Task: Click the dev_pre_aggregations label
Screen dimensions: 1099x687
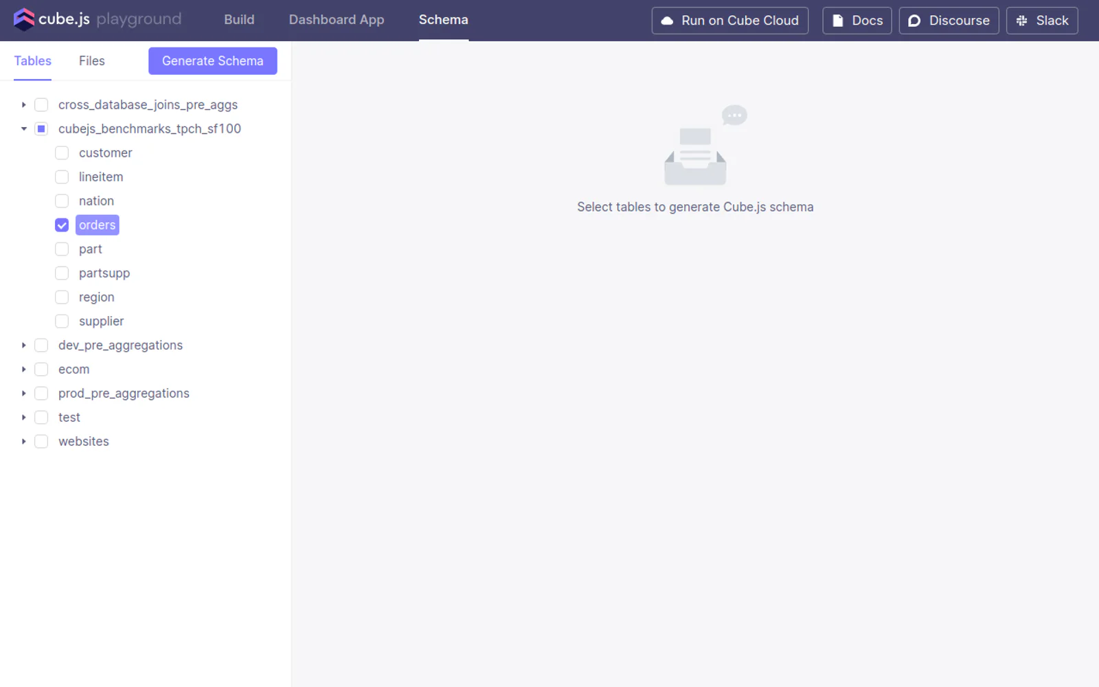Action: pyautogui.click(x=120, y=345)
